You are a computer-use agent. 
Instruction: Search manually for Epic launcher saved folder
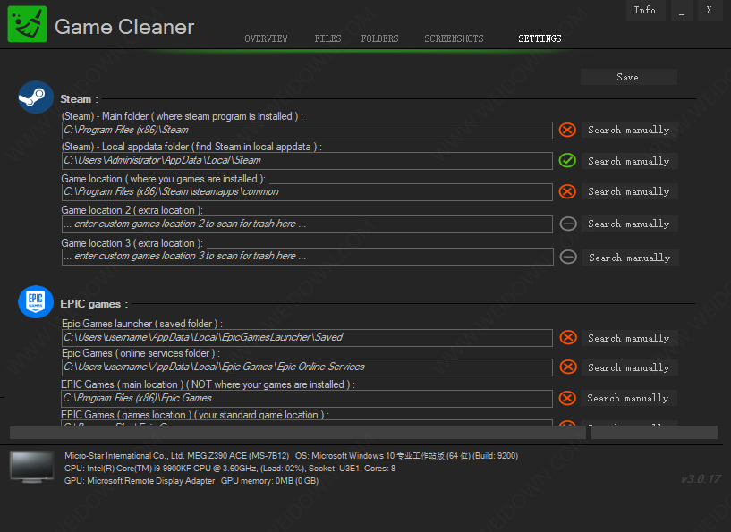click(629, 338)
